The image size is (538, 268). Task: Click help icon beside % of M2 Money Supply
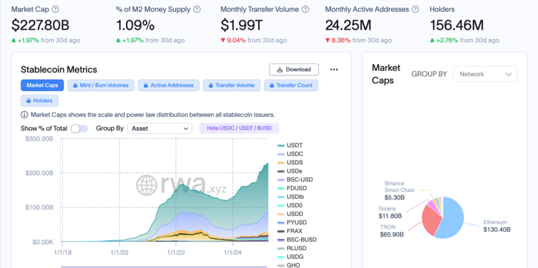pyautogui.click(x=197, y=9)
